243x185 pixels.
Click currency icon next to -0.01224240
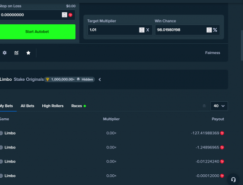pos(222,162)
